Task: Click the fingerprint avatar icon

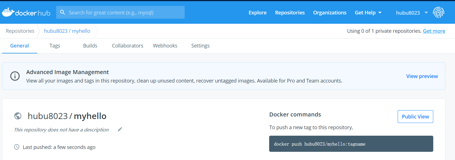Action: click(438, 12)
